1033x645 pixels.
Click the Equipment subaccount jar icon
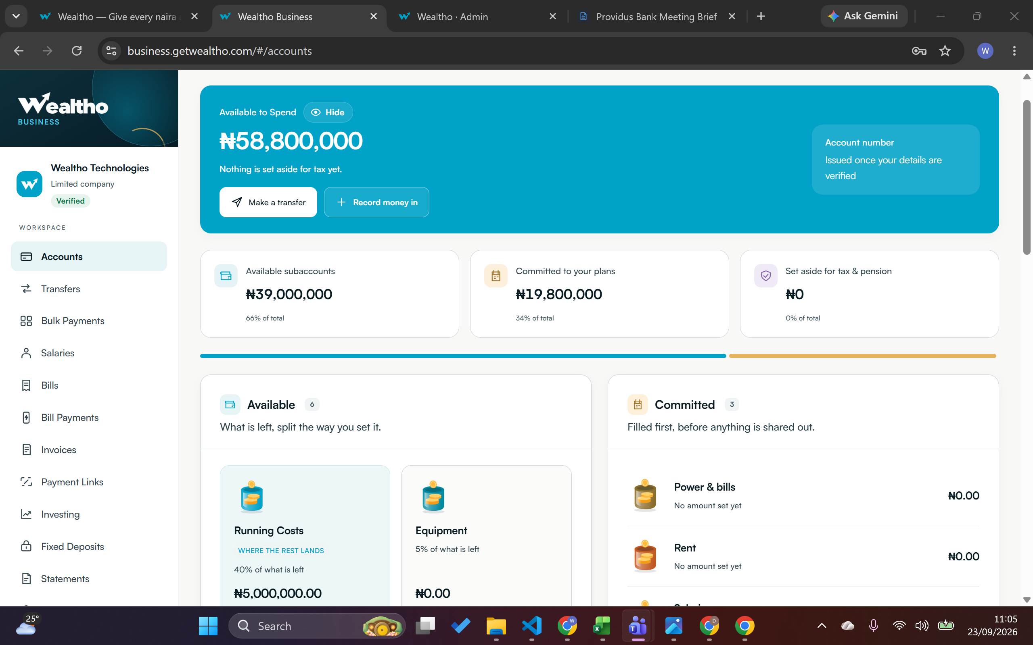tap(433, 497)
